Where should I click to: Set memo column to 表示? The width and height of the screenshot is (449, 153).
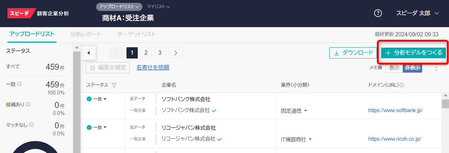394,68
